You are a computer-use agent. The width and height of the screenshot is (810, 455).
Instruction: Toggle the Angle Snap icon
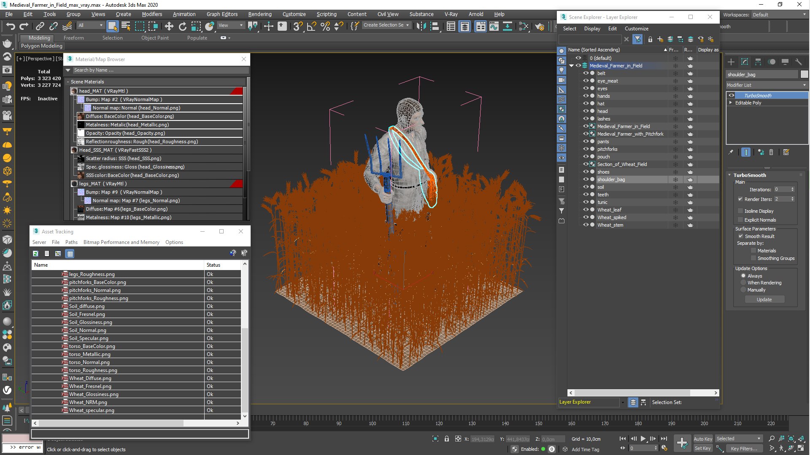[311, 26]
